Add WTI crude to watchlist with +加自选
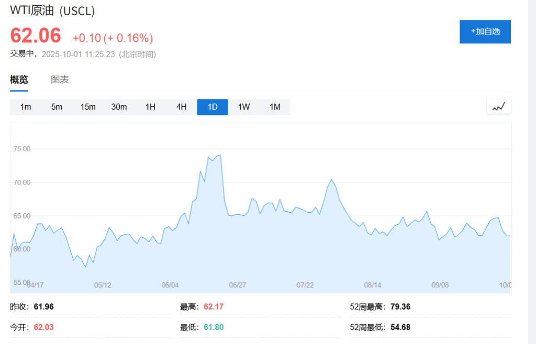The width and height of the screenshot is (536, 344). [x=485, y=31]
